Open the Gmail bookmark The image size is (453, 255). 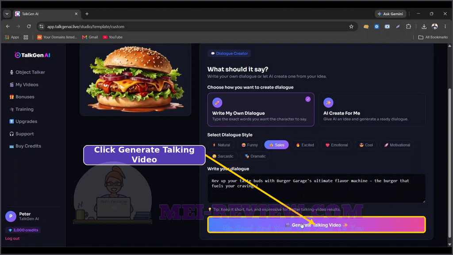90,37
